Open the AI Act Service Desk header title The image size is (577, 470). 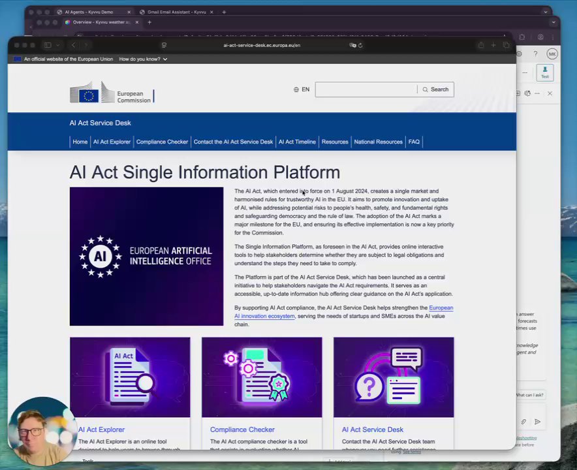[x=100, y=123]
